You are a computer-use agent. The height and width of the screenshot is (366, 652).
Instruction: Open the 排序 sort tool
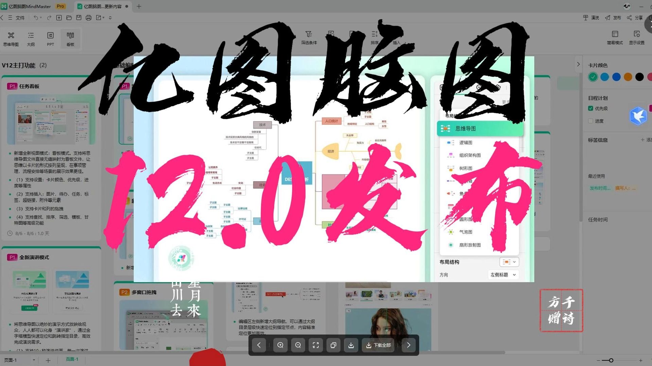(375, 38)
